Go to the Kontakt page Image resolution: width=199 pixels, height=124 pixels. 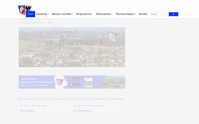pos(143,14)
